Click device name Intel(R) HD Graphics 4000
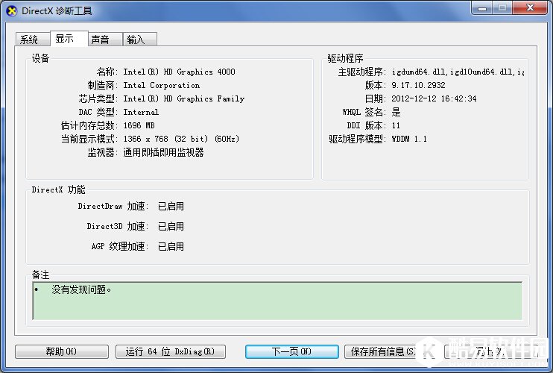Screen dimensions: 553x373 pyautogui.click(x=179, y=72)
